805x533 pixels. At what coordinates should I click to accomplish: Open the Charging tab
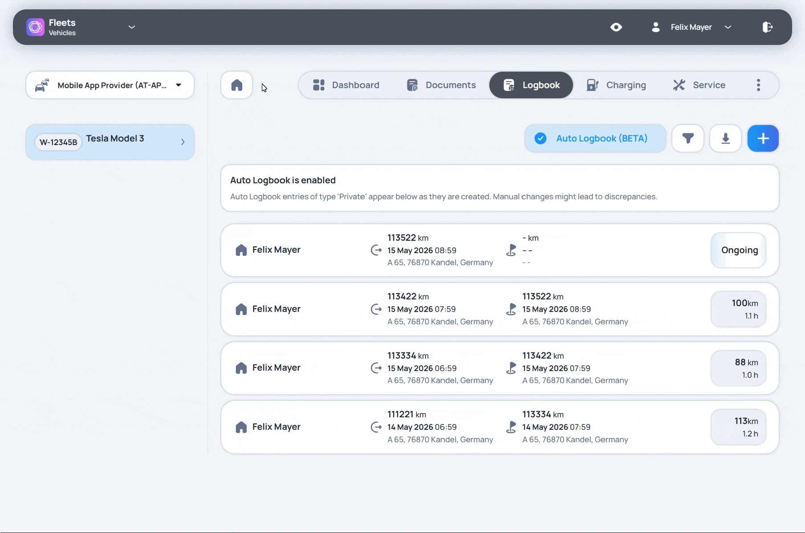(x=616, y=85)
